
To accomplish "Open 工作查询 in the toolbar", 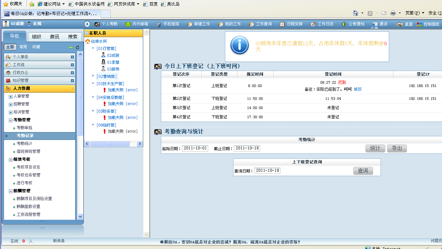I will 260,24.
